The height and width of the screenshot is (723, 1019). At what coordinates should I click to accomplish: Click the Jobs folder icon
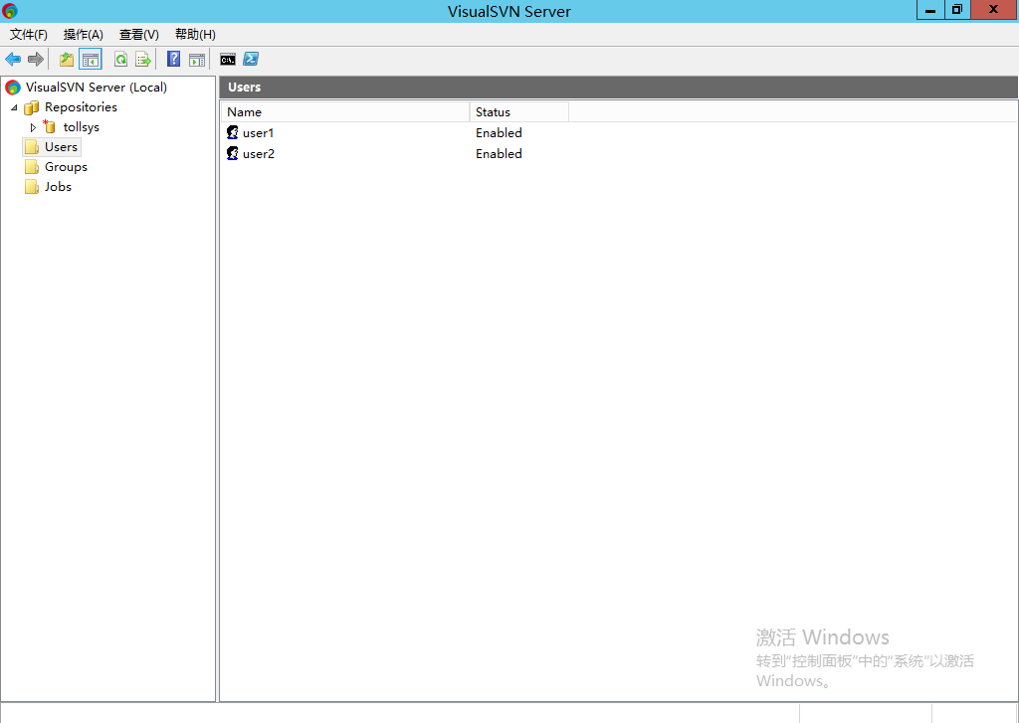tap(31, 186)
